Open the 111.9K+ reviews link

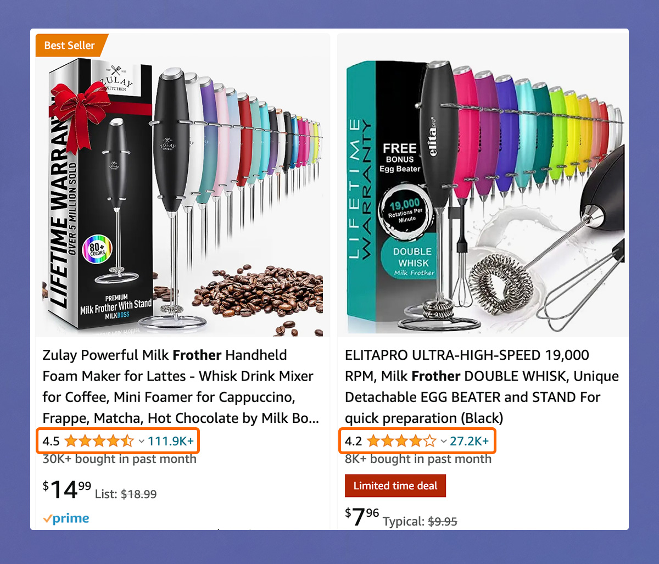click(x=171, y=441)
